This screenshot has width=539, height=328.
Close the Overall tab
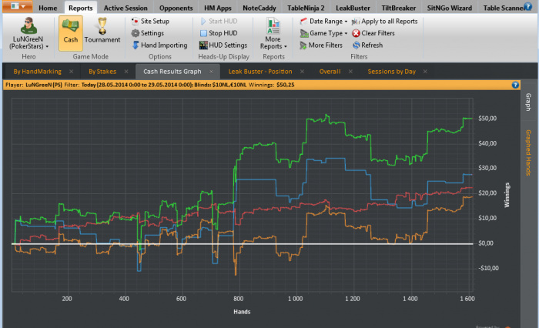tap(350, 72)
